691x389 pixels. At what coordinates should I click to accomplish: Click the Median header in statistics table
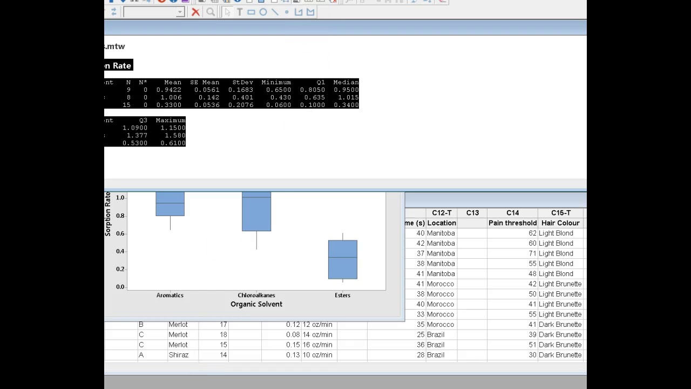coord(345,82)
